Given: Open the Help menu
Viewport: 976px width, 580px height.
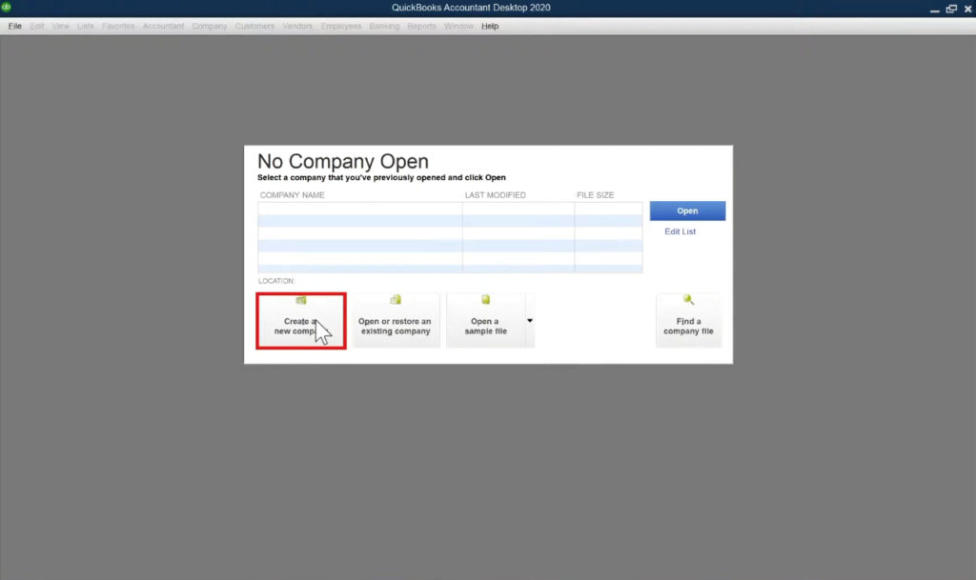Looking at the screenshot, I should pos(489,26).
